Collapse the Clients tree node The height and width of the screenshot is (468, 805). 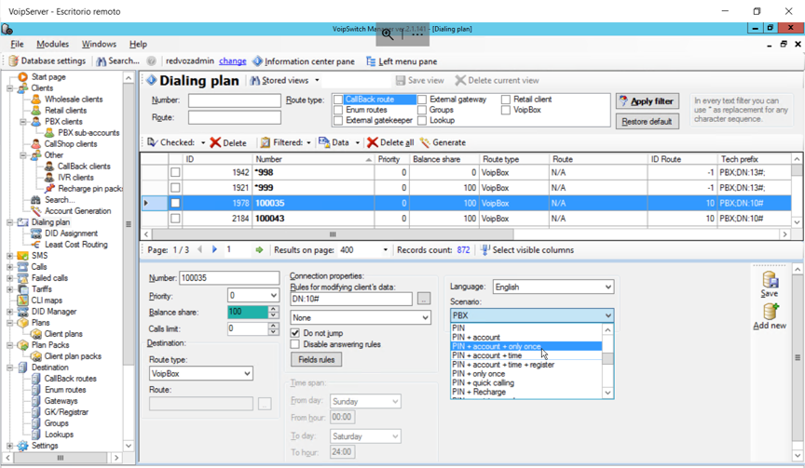[x=9, y=88]
